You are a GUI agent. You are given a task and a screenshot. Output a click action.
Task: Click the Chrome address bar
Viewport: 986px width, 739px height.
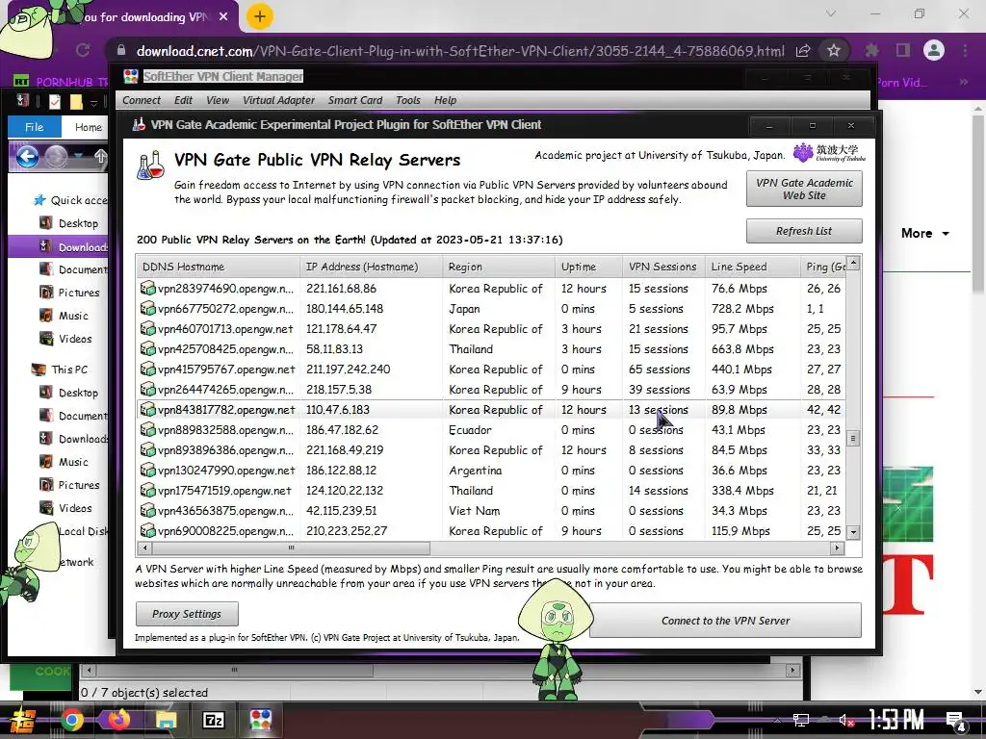coord(459,51)
